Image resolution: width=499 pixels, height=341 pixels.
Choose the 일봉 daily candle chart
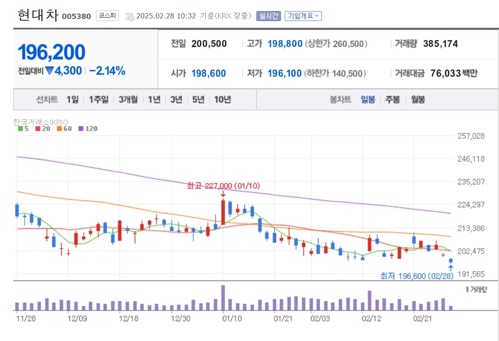368,100
